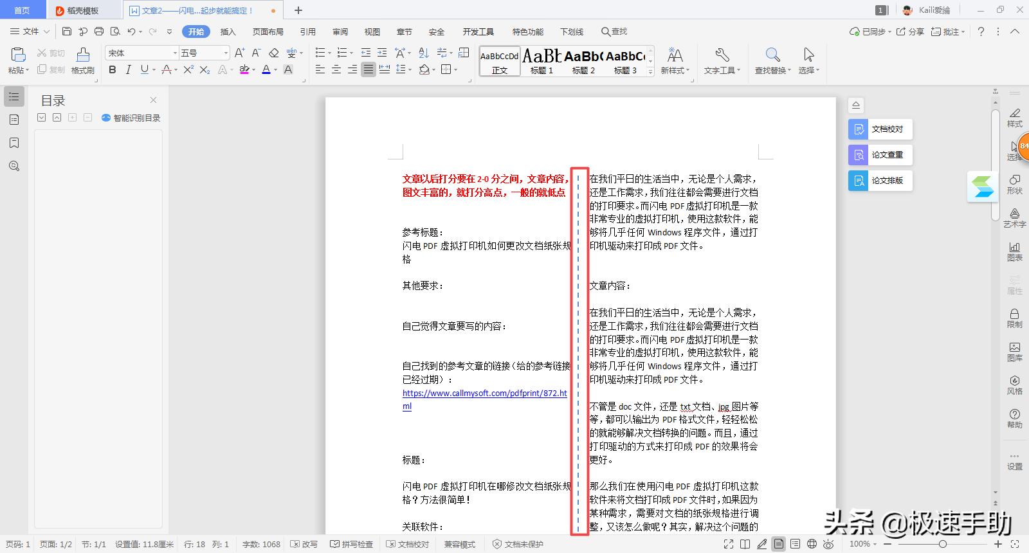Justify text alignment
The width and height of the screenshot is (1029, 553).
tap(368, 69)
